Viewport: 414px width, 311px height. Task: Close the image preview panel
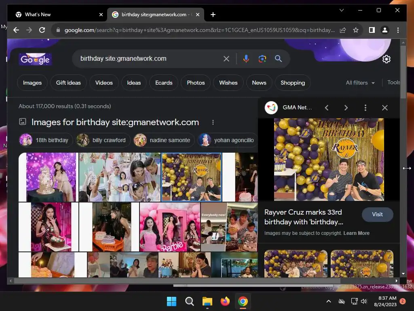point(385,108)
